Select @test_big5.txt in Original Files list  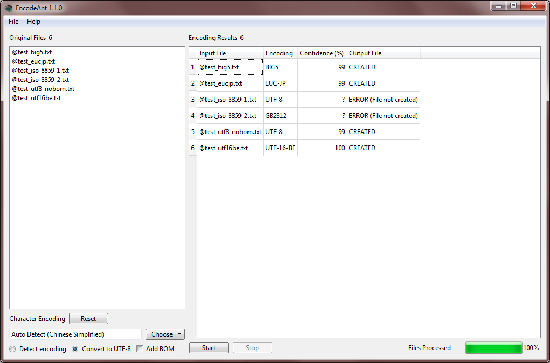point(32,52)
